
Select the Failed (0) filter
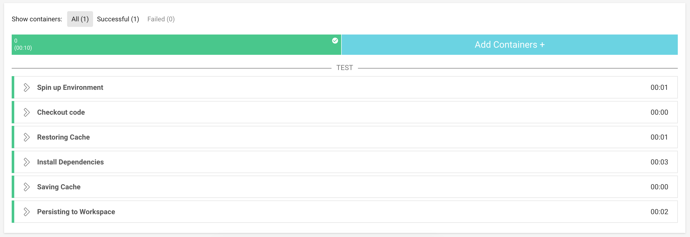pyautogui.click(x=161, y=19)
